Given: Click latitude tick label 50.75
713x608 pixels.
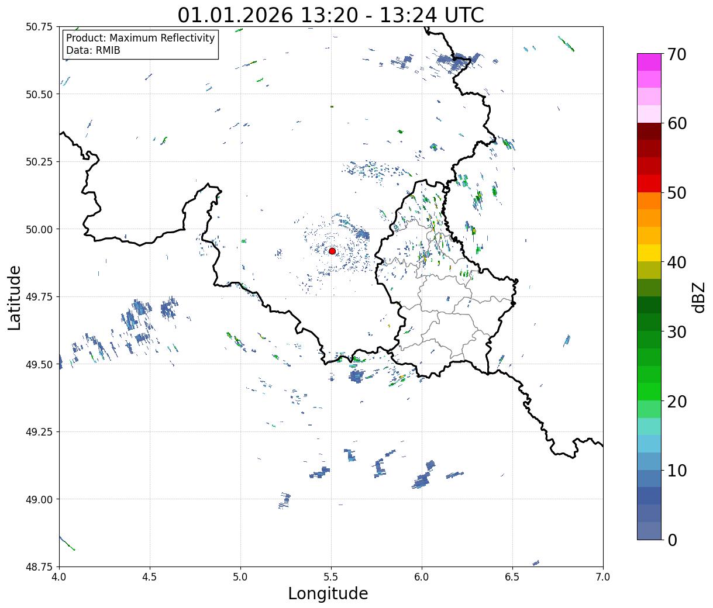Looking at the screenshot, I should coord(39,27).
